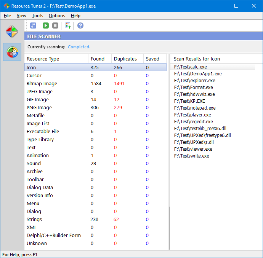Screen dimensions: 263x258
Task: Select the Menu resource row
Action: [x=95, y=204]
